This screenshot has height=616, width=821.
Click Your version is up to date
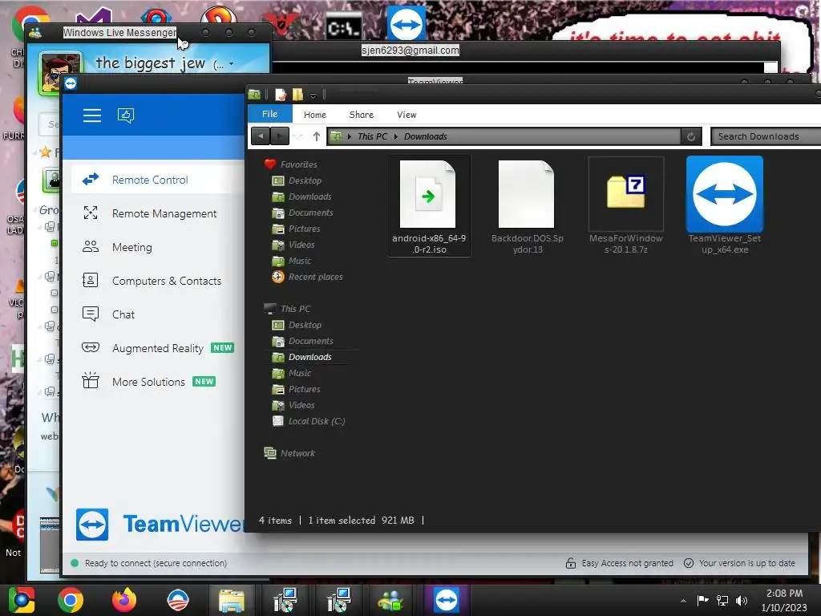pyautogui.click(x=739, y=563)
